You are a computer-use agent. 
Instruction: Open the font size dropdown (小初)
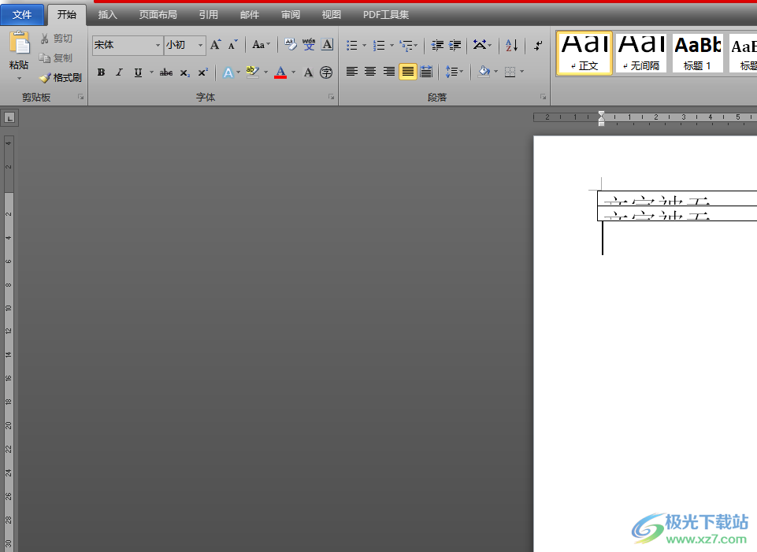200,45
